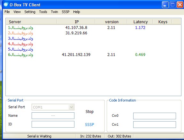Click version 2.11 of server 1

click(x=111, y=28)
